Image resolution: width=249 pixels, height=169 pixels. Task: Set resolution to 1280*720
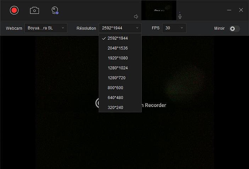[120, 78]
